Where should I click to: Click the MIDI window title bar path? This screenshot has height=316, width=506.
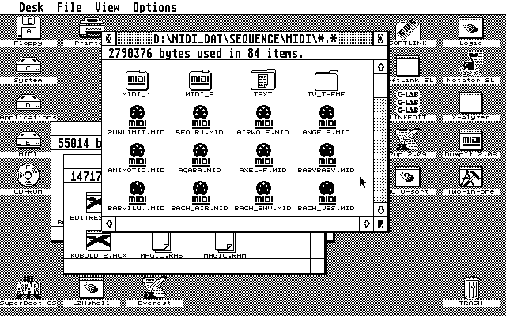245,38
